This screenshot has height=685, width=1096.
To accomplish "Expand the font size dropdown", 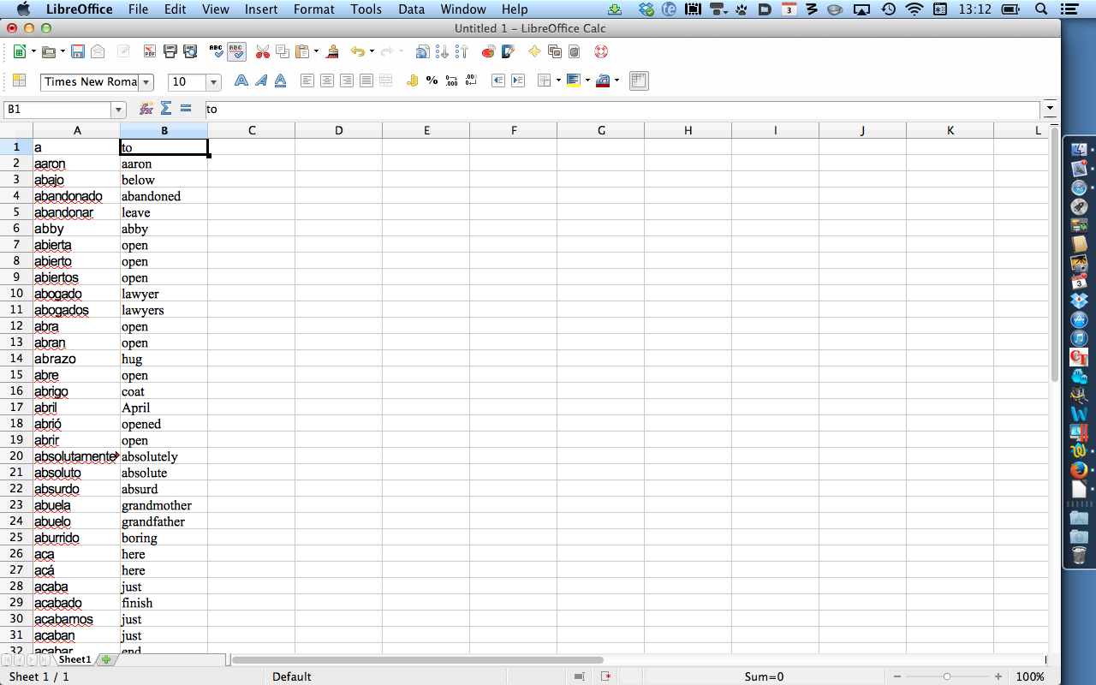I will pyautogui.click(x=213, y=82).
